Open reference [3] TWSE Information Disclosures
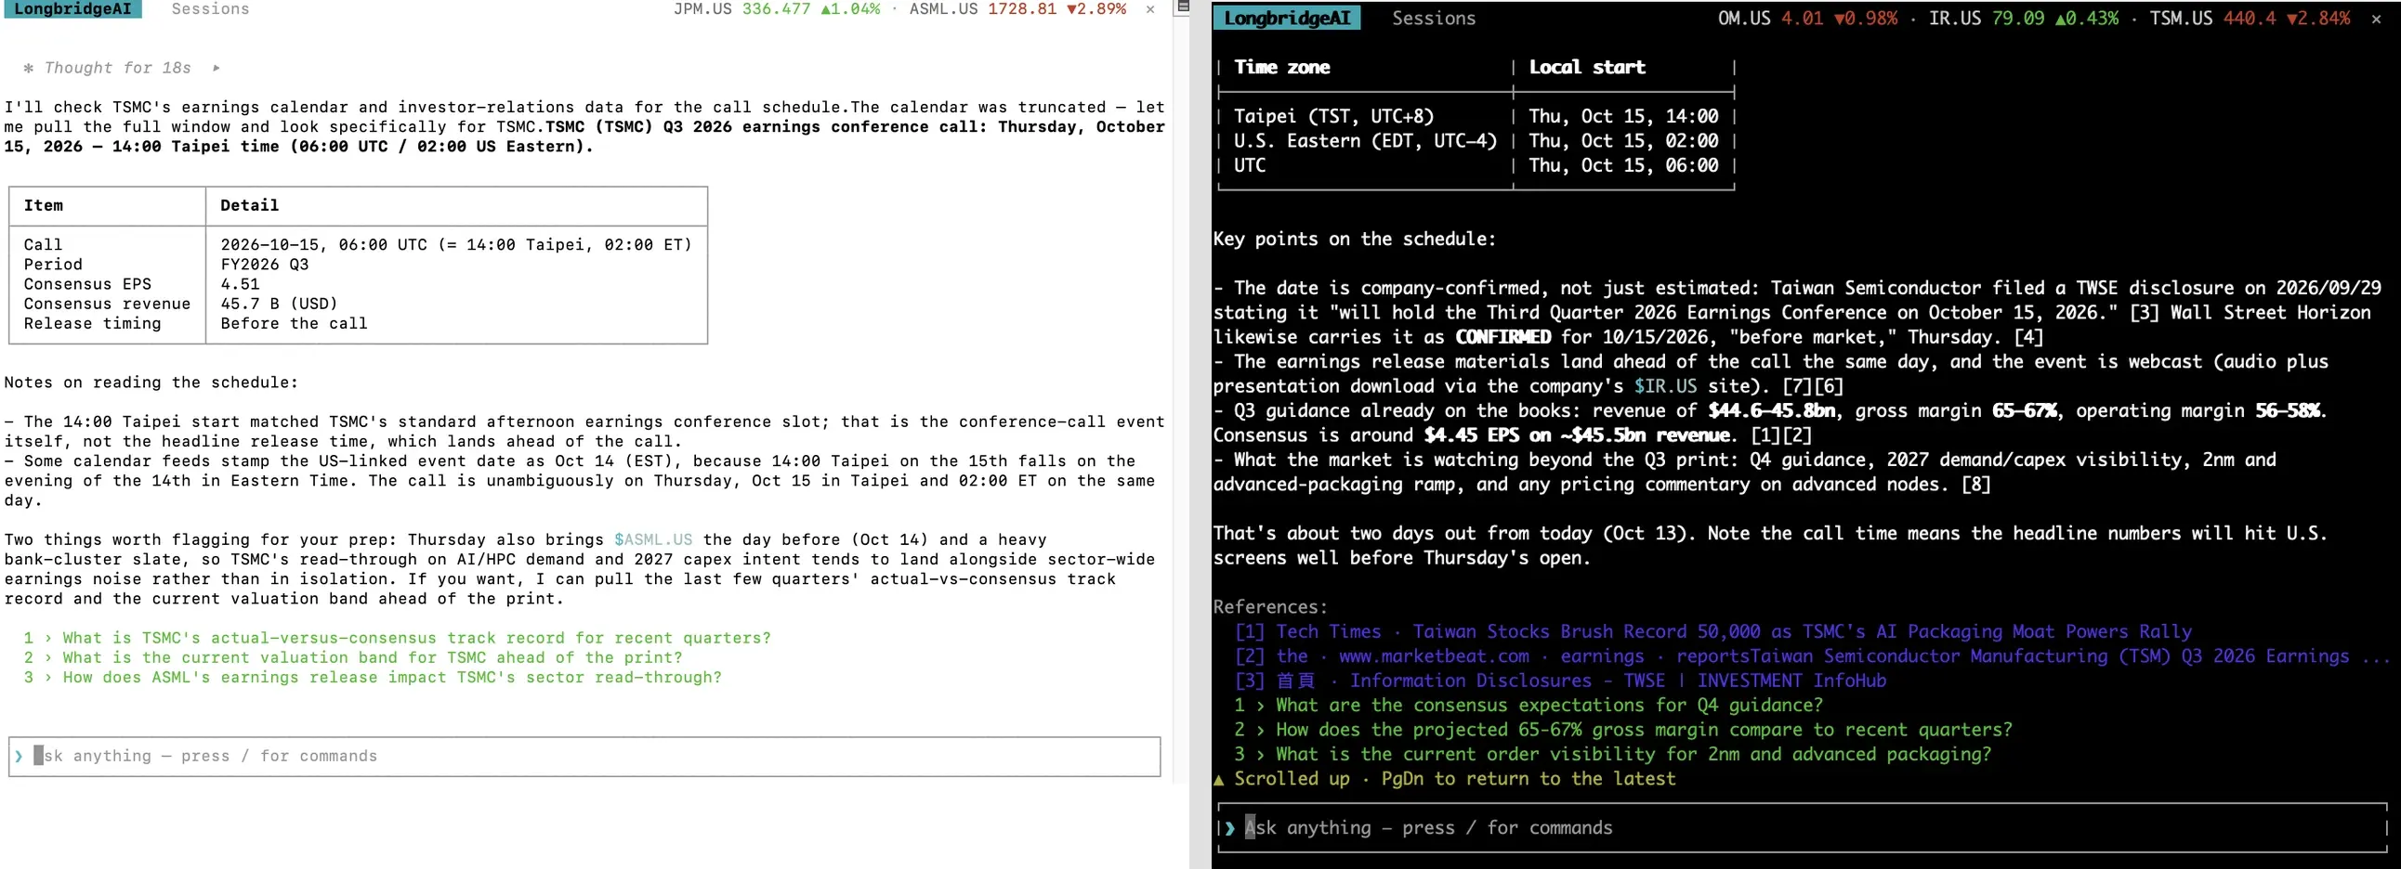 (1559, 681)
